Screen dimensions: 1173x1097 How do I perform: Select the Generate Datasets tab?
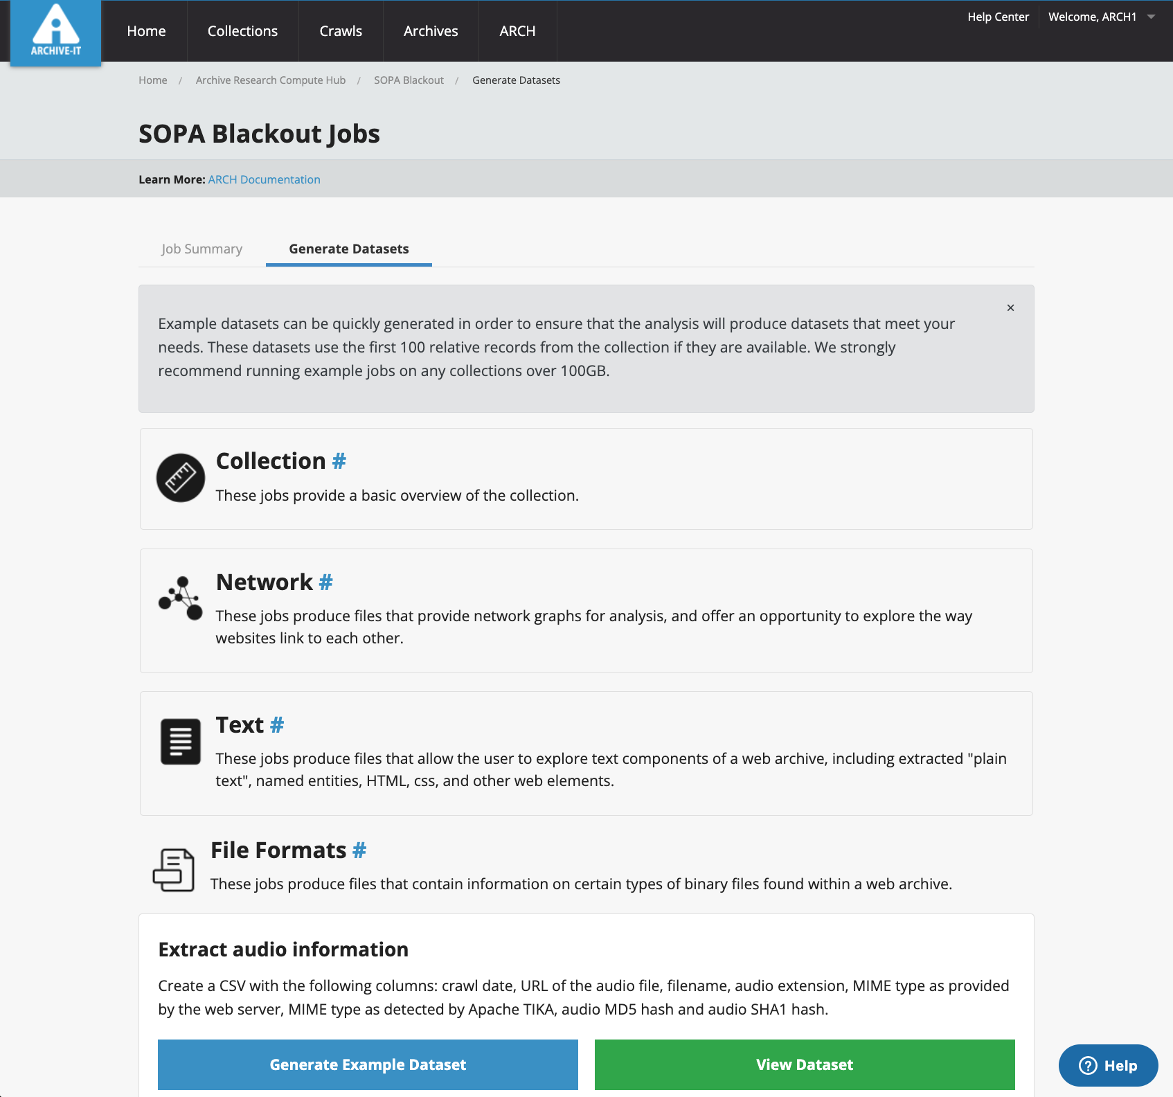[x=349, y=249]
